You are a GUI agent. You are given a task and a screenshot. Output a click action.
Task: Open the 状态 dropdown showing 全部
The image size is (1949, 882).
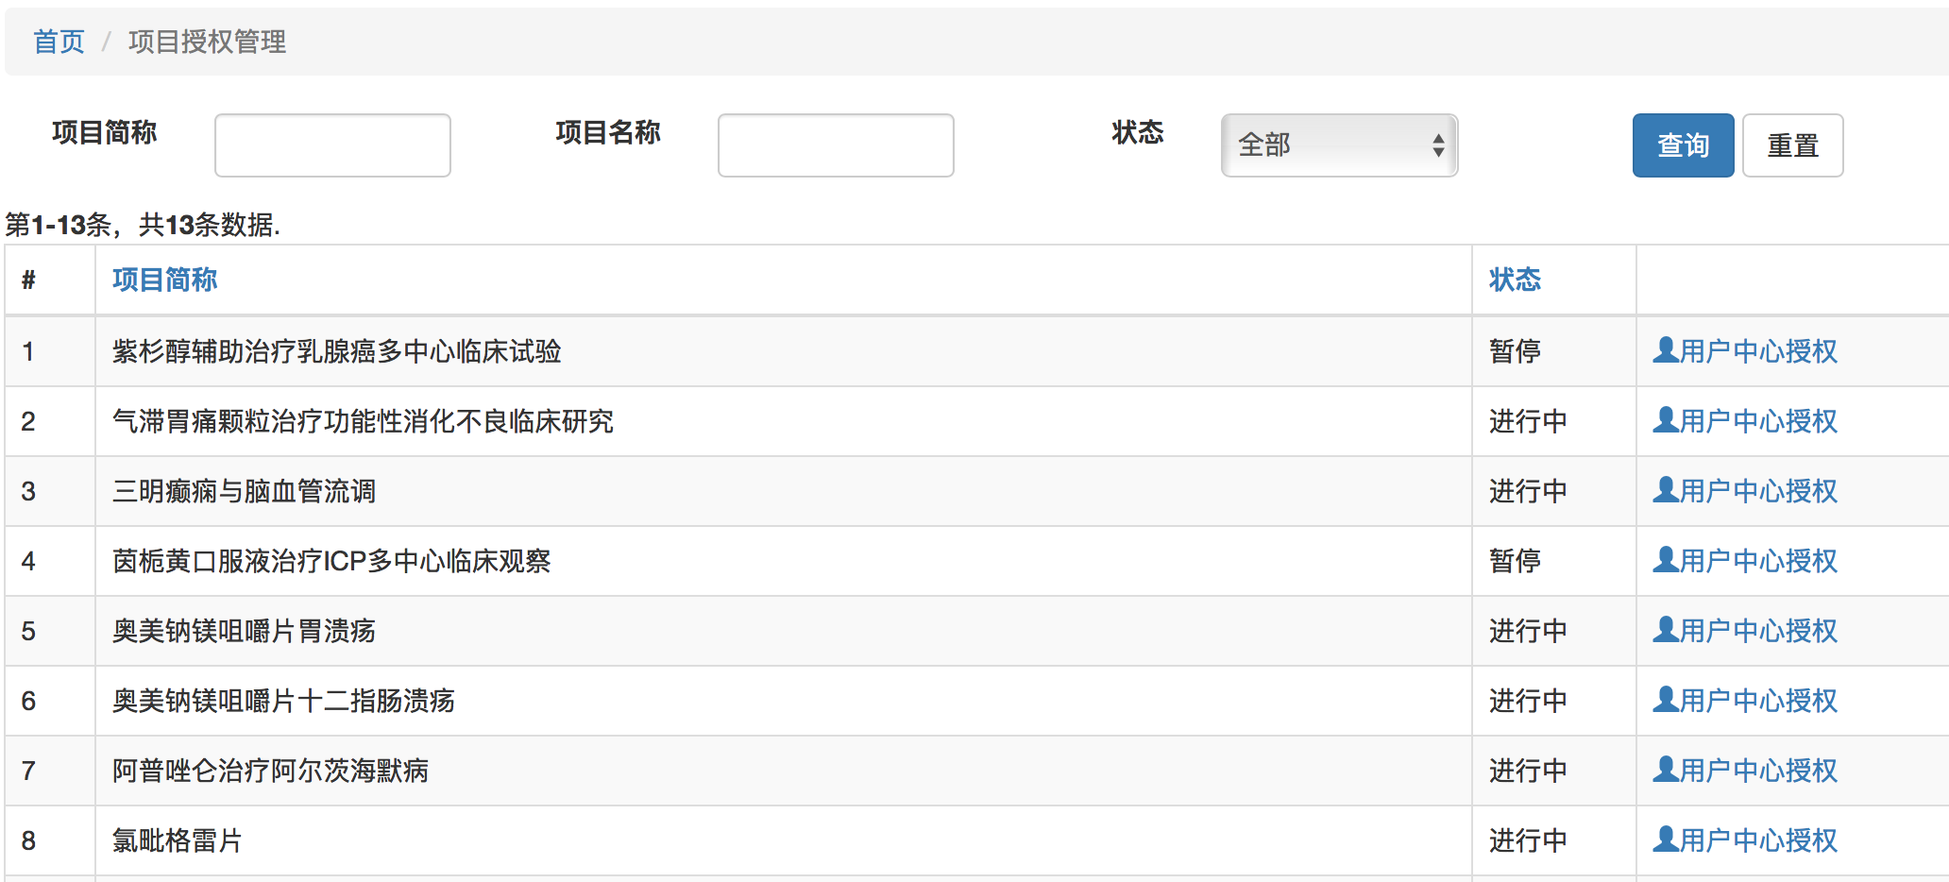[x=1339, y=145]
